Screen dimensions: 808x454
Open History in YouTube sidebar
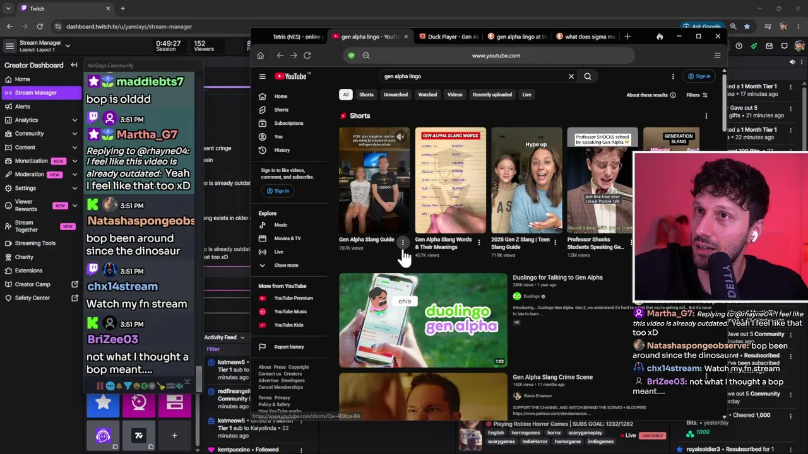coord(282,150)
